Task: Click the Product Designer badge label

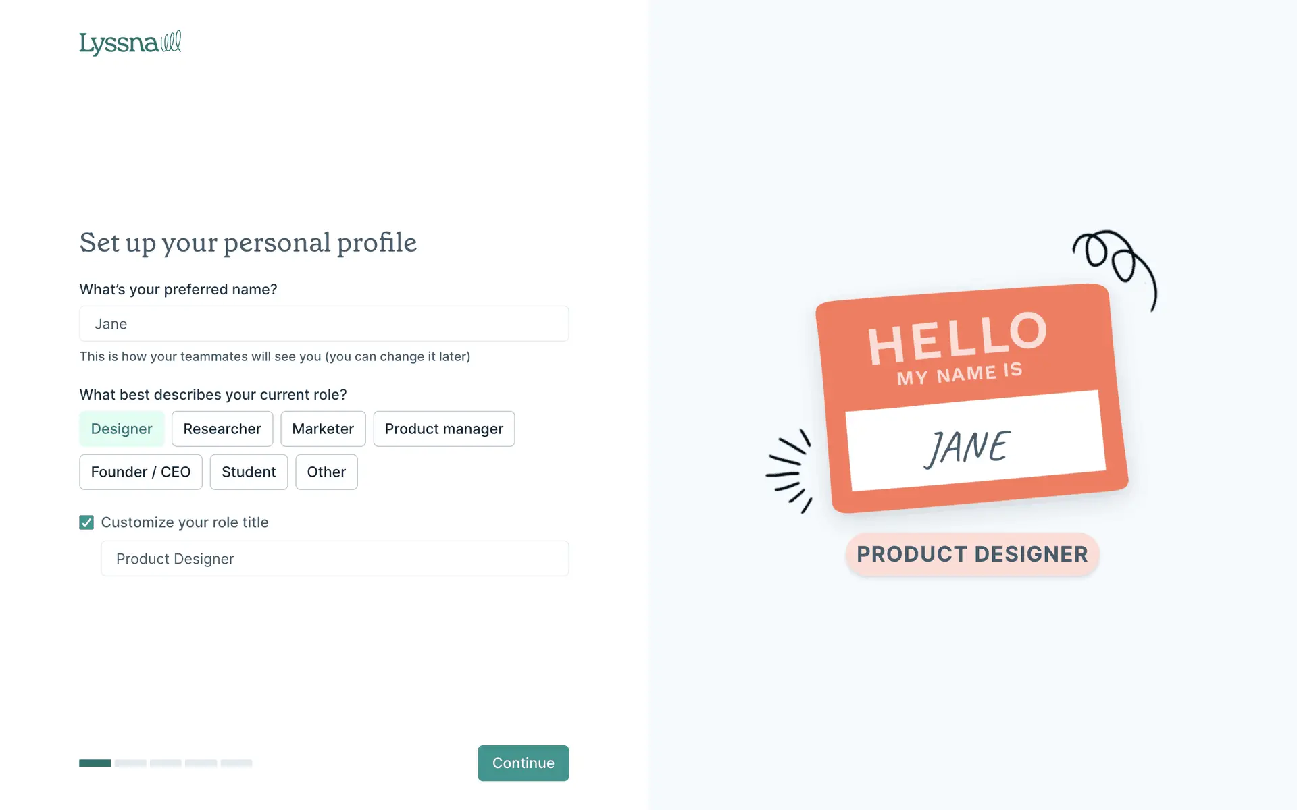Action: [x=972, y=554]
